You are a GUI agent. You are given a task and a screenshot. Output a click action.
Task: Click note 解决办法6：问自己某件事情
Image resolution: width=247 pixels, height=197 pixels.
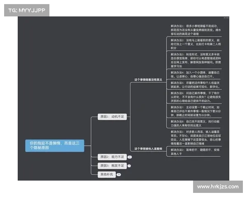click(196, 97)
